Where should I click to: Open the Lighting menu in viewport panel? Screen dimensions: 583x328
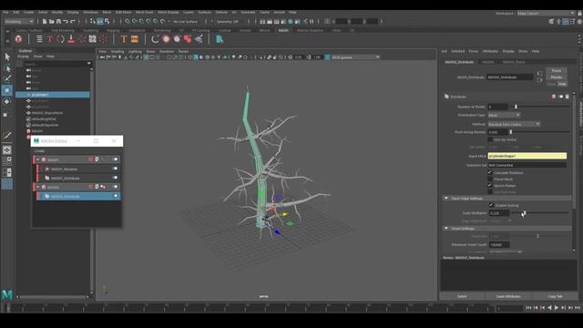coord(135,51)
